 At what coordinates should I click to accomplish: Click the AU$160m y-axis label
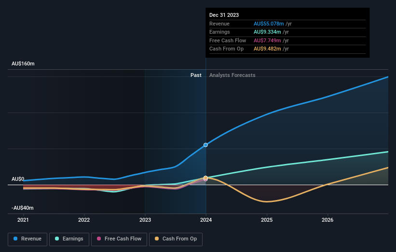click(23, 63)
